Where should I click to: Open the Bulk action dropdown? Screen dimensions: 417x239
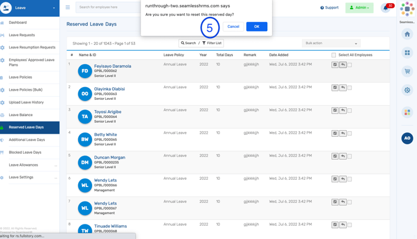(331, 44)
